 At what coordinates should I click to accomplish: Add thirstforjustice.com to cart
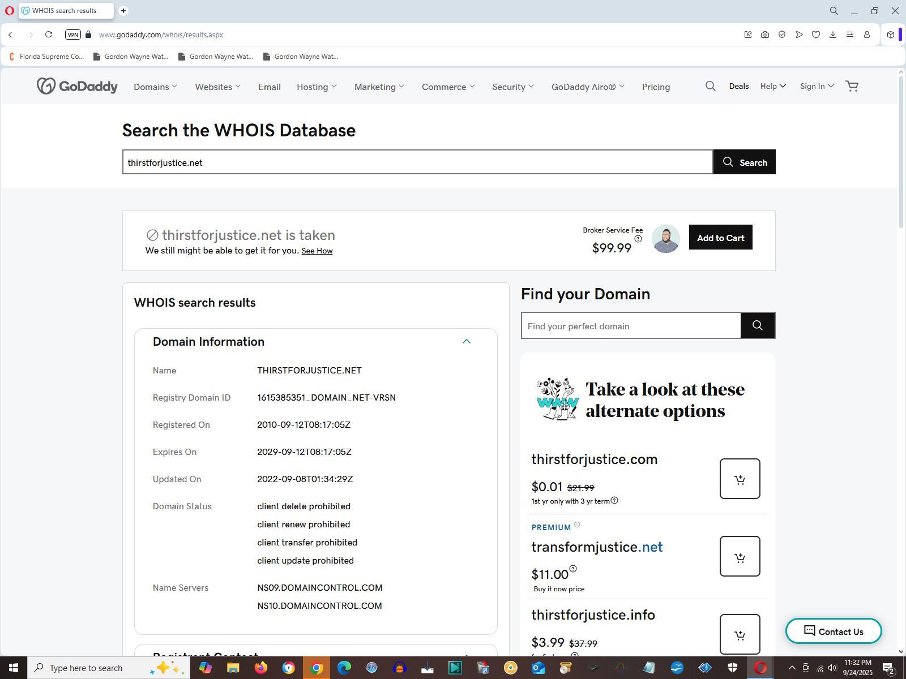(740, 479)
